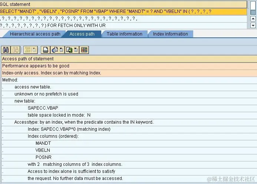Click the 'new table:' row
This screenshot has height=184, width=257.
(129, 101)
